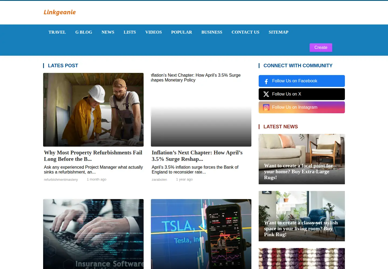Click the purple Create button
This screenshot has width=388, height=269.
321,47
